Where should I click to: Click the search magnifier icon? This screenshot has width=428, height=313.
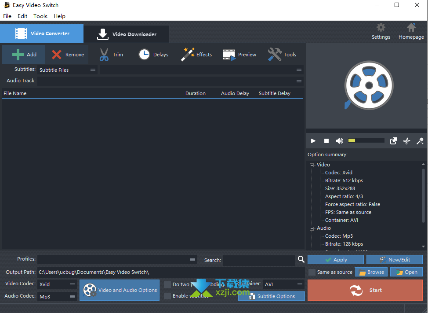pyautogui.click(x=301, y=259)
